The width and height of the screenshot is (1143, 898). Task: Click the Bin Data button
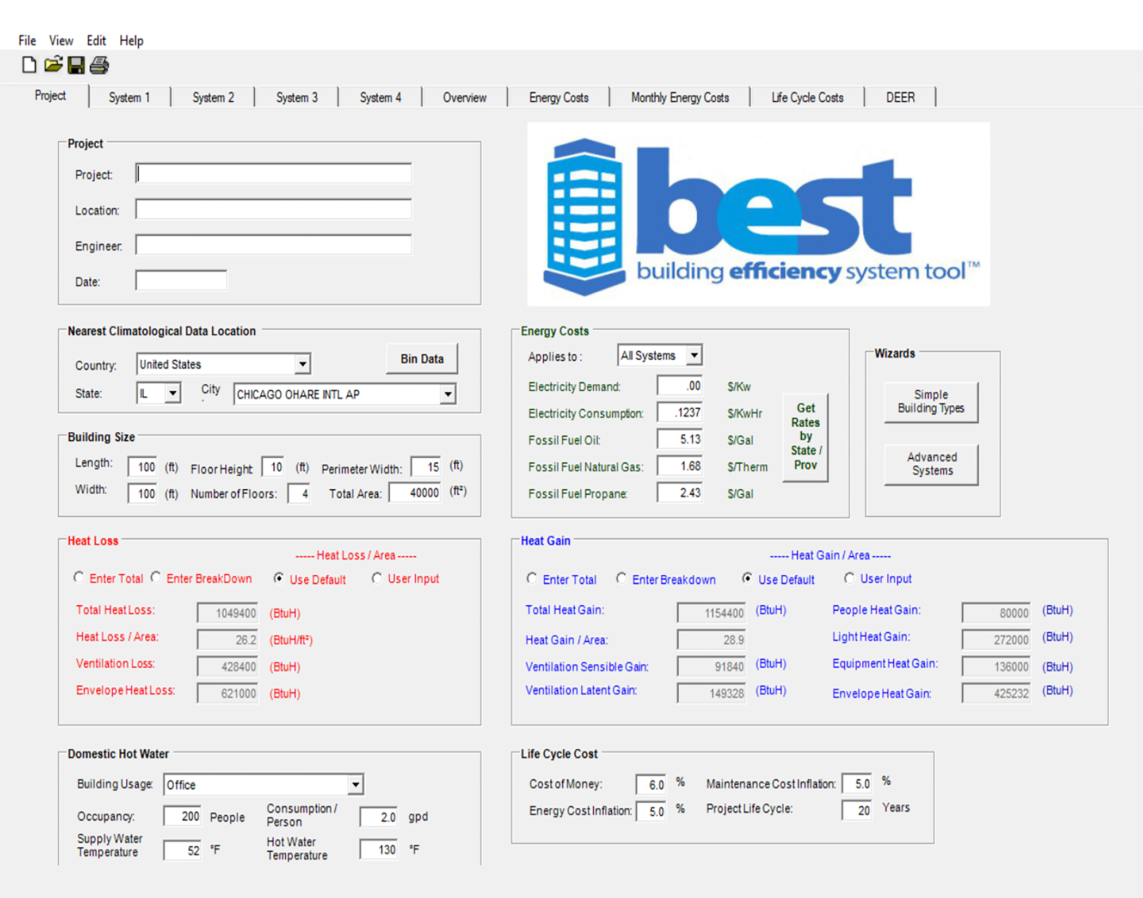(422, 359)
